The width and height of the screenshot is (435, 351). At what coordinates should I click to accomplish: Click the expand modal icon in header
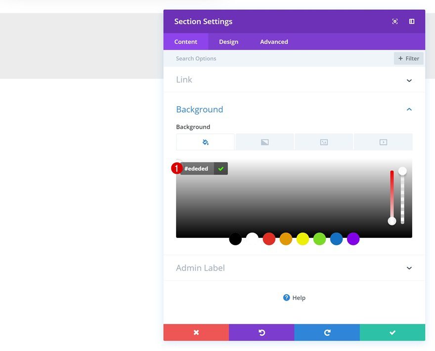(x=394, y=21)
